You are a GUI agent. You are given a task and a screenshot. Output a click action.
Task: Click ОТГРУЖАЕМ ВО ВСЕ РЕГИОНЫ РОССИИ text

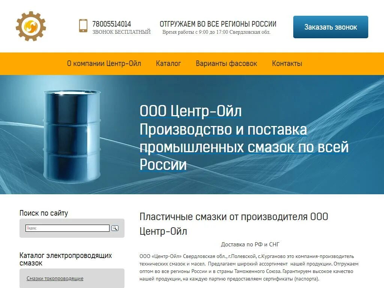[218, 24]
